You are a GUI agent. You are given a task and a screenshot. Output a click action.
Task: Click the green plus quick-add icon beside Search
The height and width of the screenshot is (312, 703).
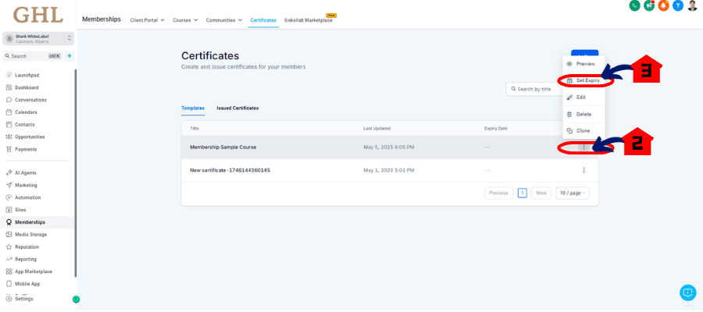click(69, 56)
